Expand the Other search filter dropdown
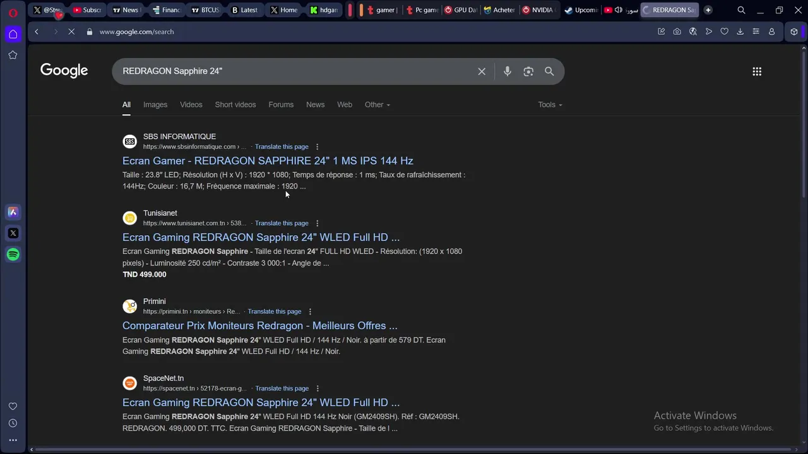The image size is (808, 454). coord(377,105)
